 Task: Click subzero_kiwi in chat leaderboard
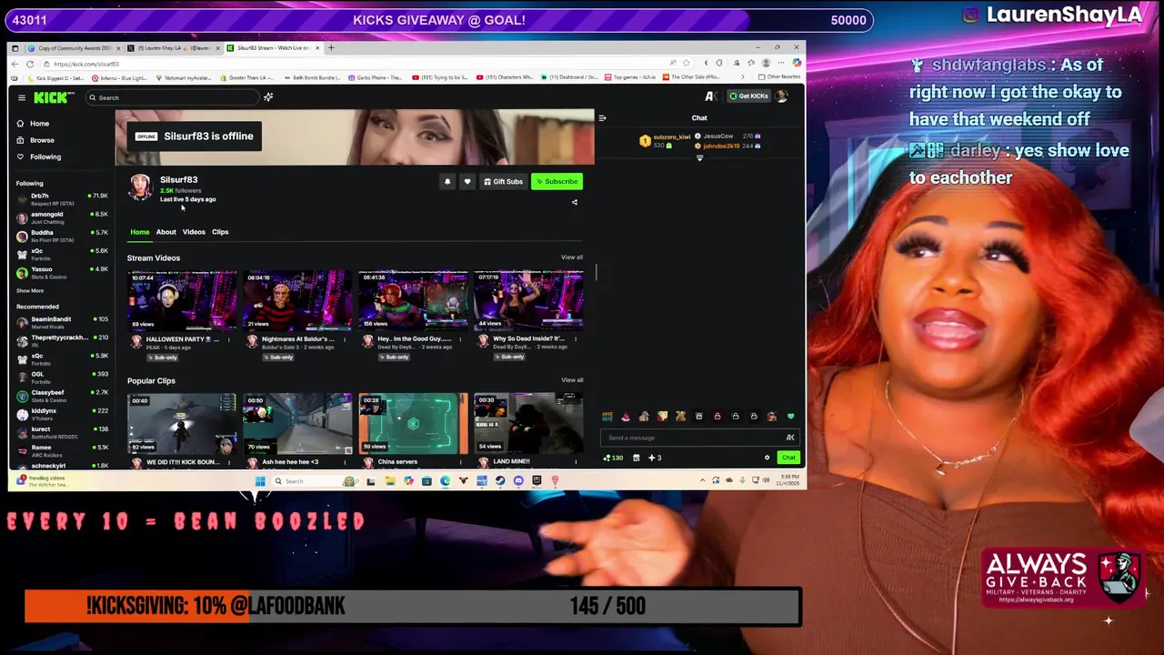tap(671, 137)
